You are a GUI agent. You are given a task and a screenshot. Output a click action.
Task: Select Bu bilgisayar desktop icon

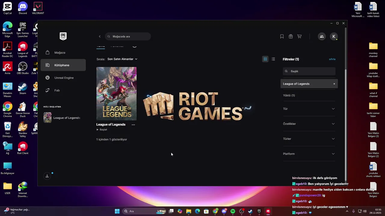click(x=8, y=169)
